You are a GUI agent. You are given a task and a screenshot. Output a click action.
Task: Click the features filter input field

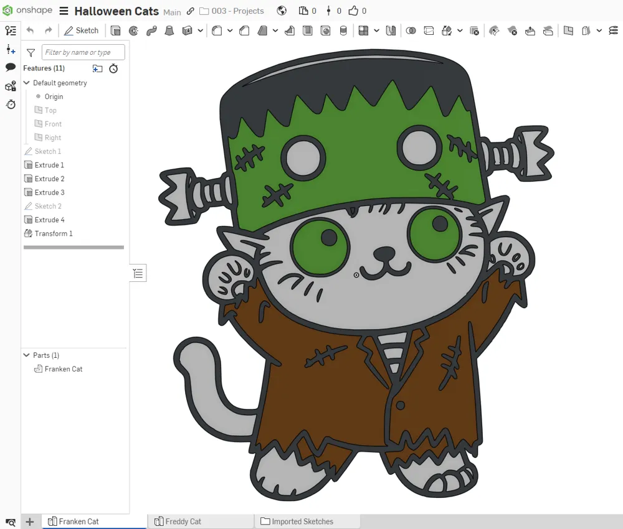point(83,52)
